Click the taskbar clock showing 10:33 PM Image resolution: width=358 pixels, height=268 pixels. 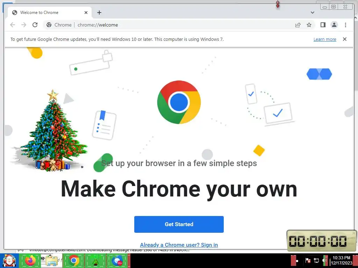coord(341,260)
